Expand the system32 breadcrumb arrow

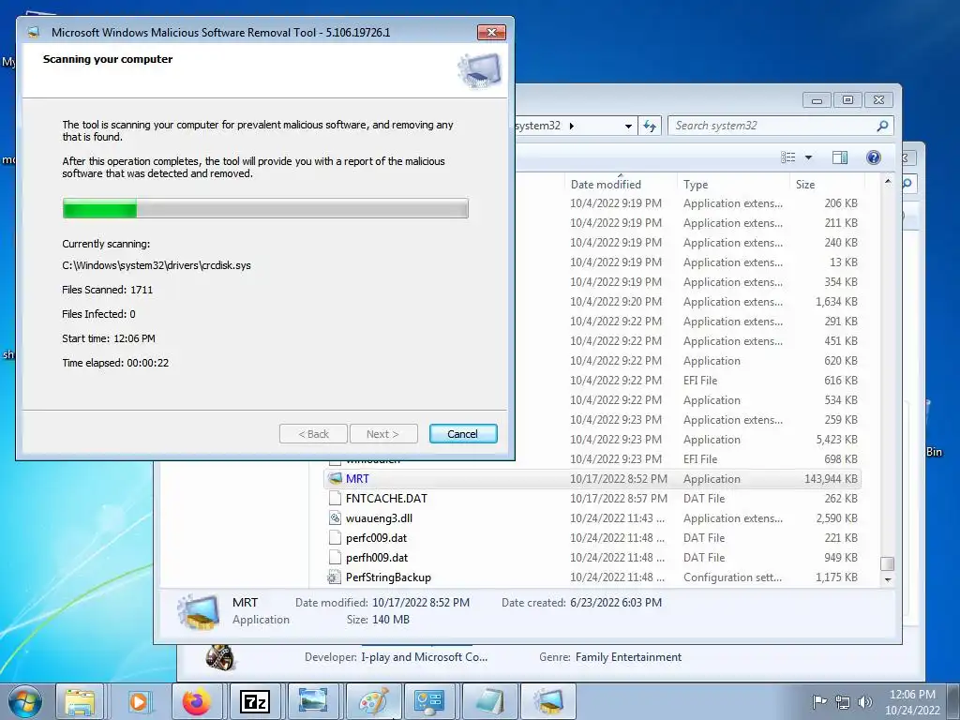point(572,127)
